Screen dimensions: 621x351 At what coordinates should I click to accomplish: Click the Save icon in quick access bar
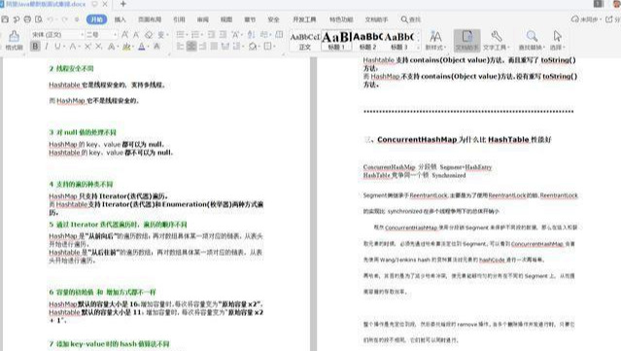(x=5, y=19)
